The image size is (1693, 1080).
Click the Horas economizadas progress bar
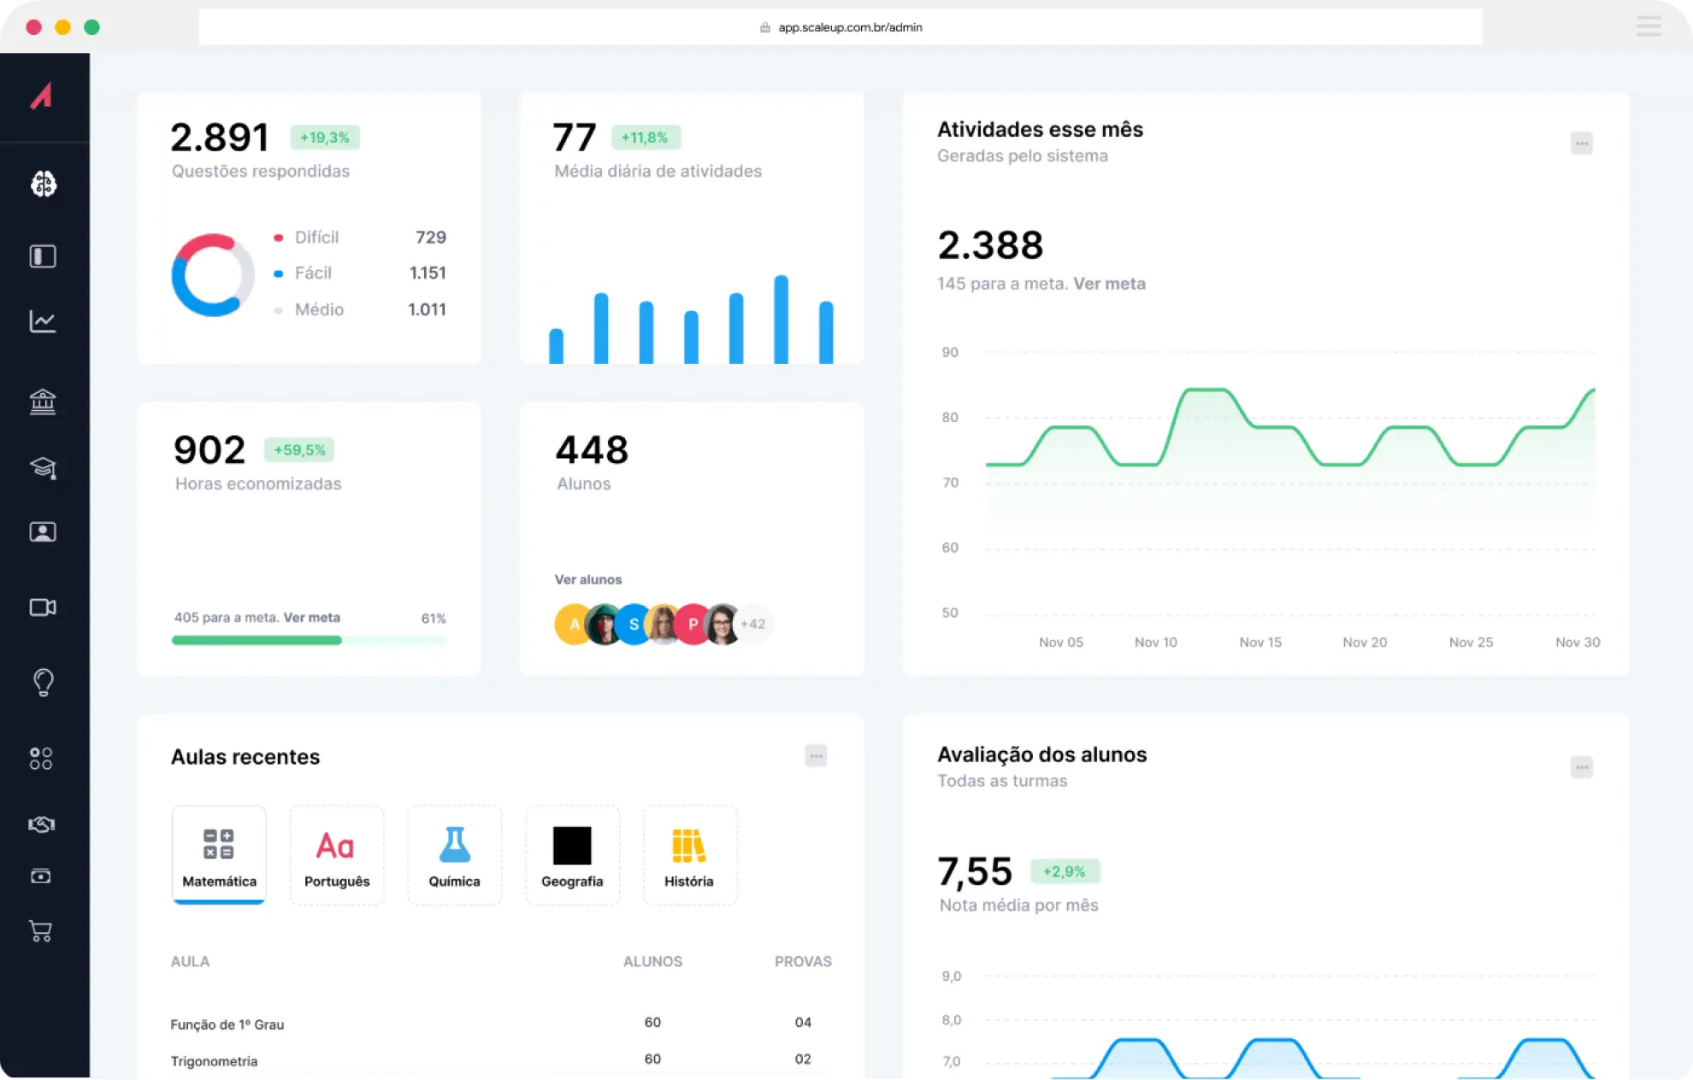click(309, 640)
